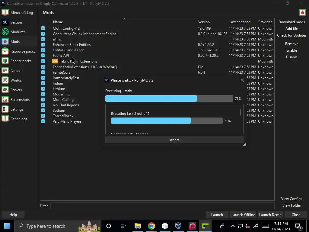Open the Screenshots page icon
The image size is (309, 232).
tap(5, 99)
